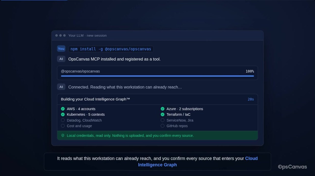This screenshot has width=315, height=176.
Task: Click the 100% progress value
Action: point(250,71)
